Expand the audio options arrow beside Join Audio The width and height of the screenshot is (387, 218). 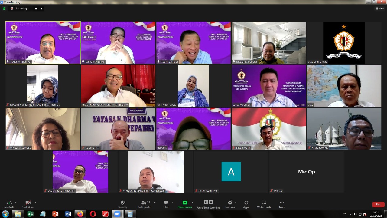click(16, 203)
